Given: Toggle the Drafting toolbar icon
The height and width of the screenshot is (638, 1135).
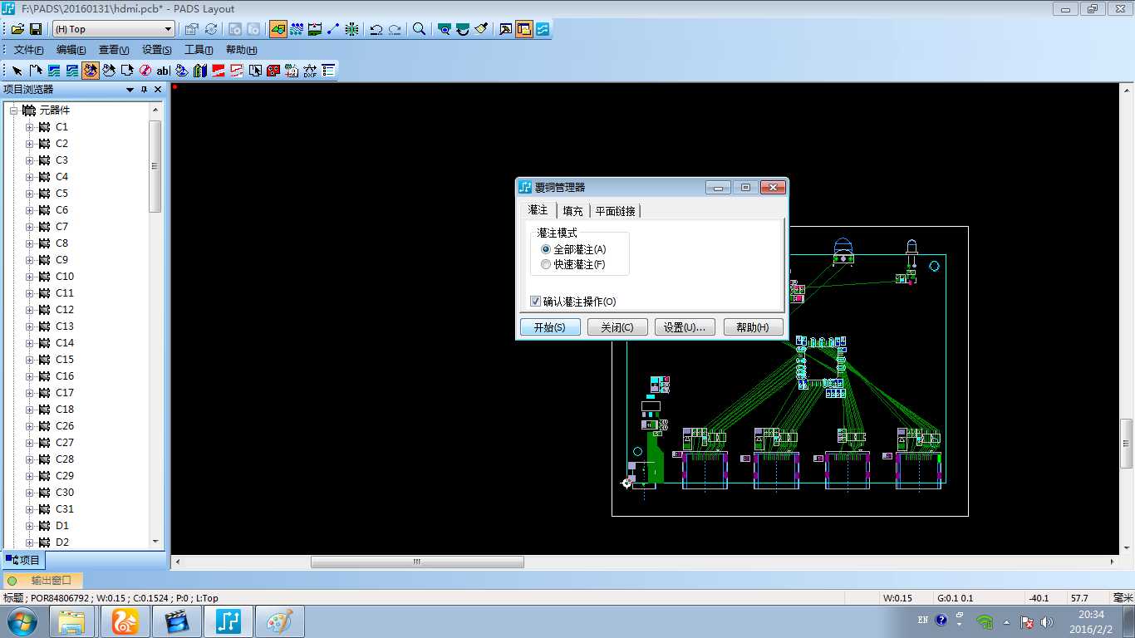Looking at the screenshot, I should [278, 29].
